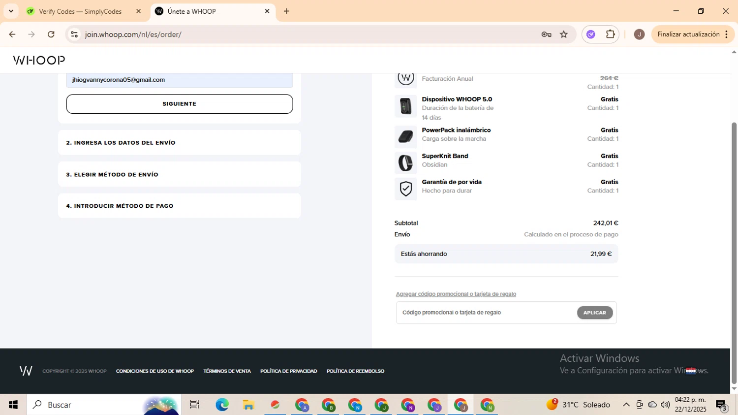Click the WHOOP 5.0 device thumbnail
The image size is (738, 415).
(406, 106)
